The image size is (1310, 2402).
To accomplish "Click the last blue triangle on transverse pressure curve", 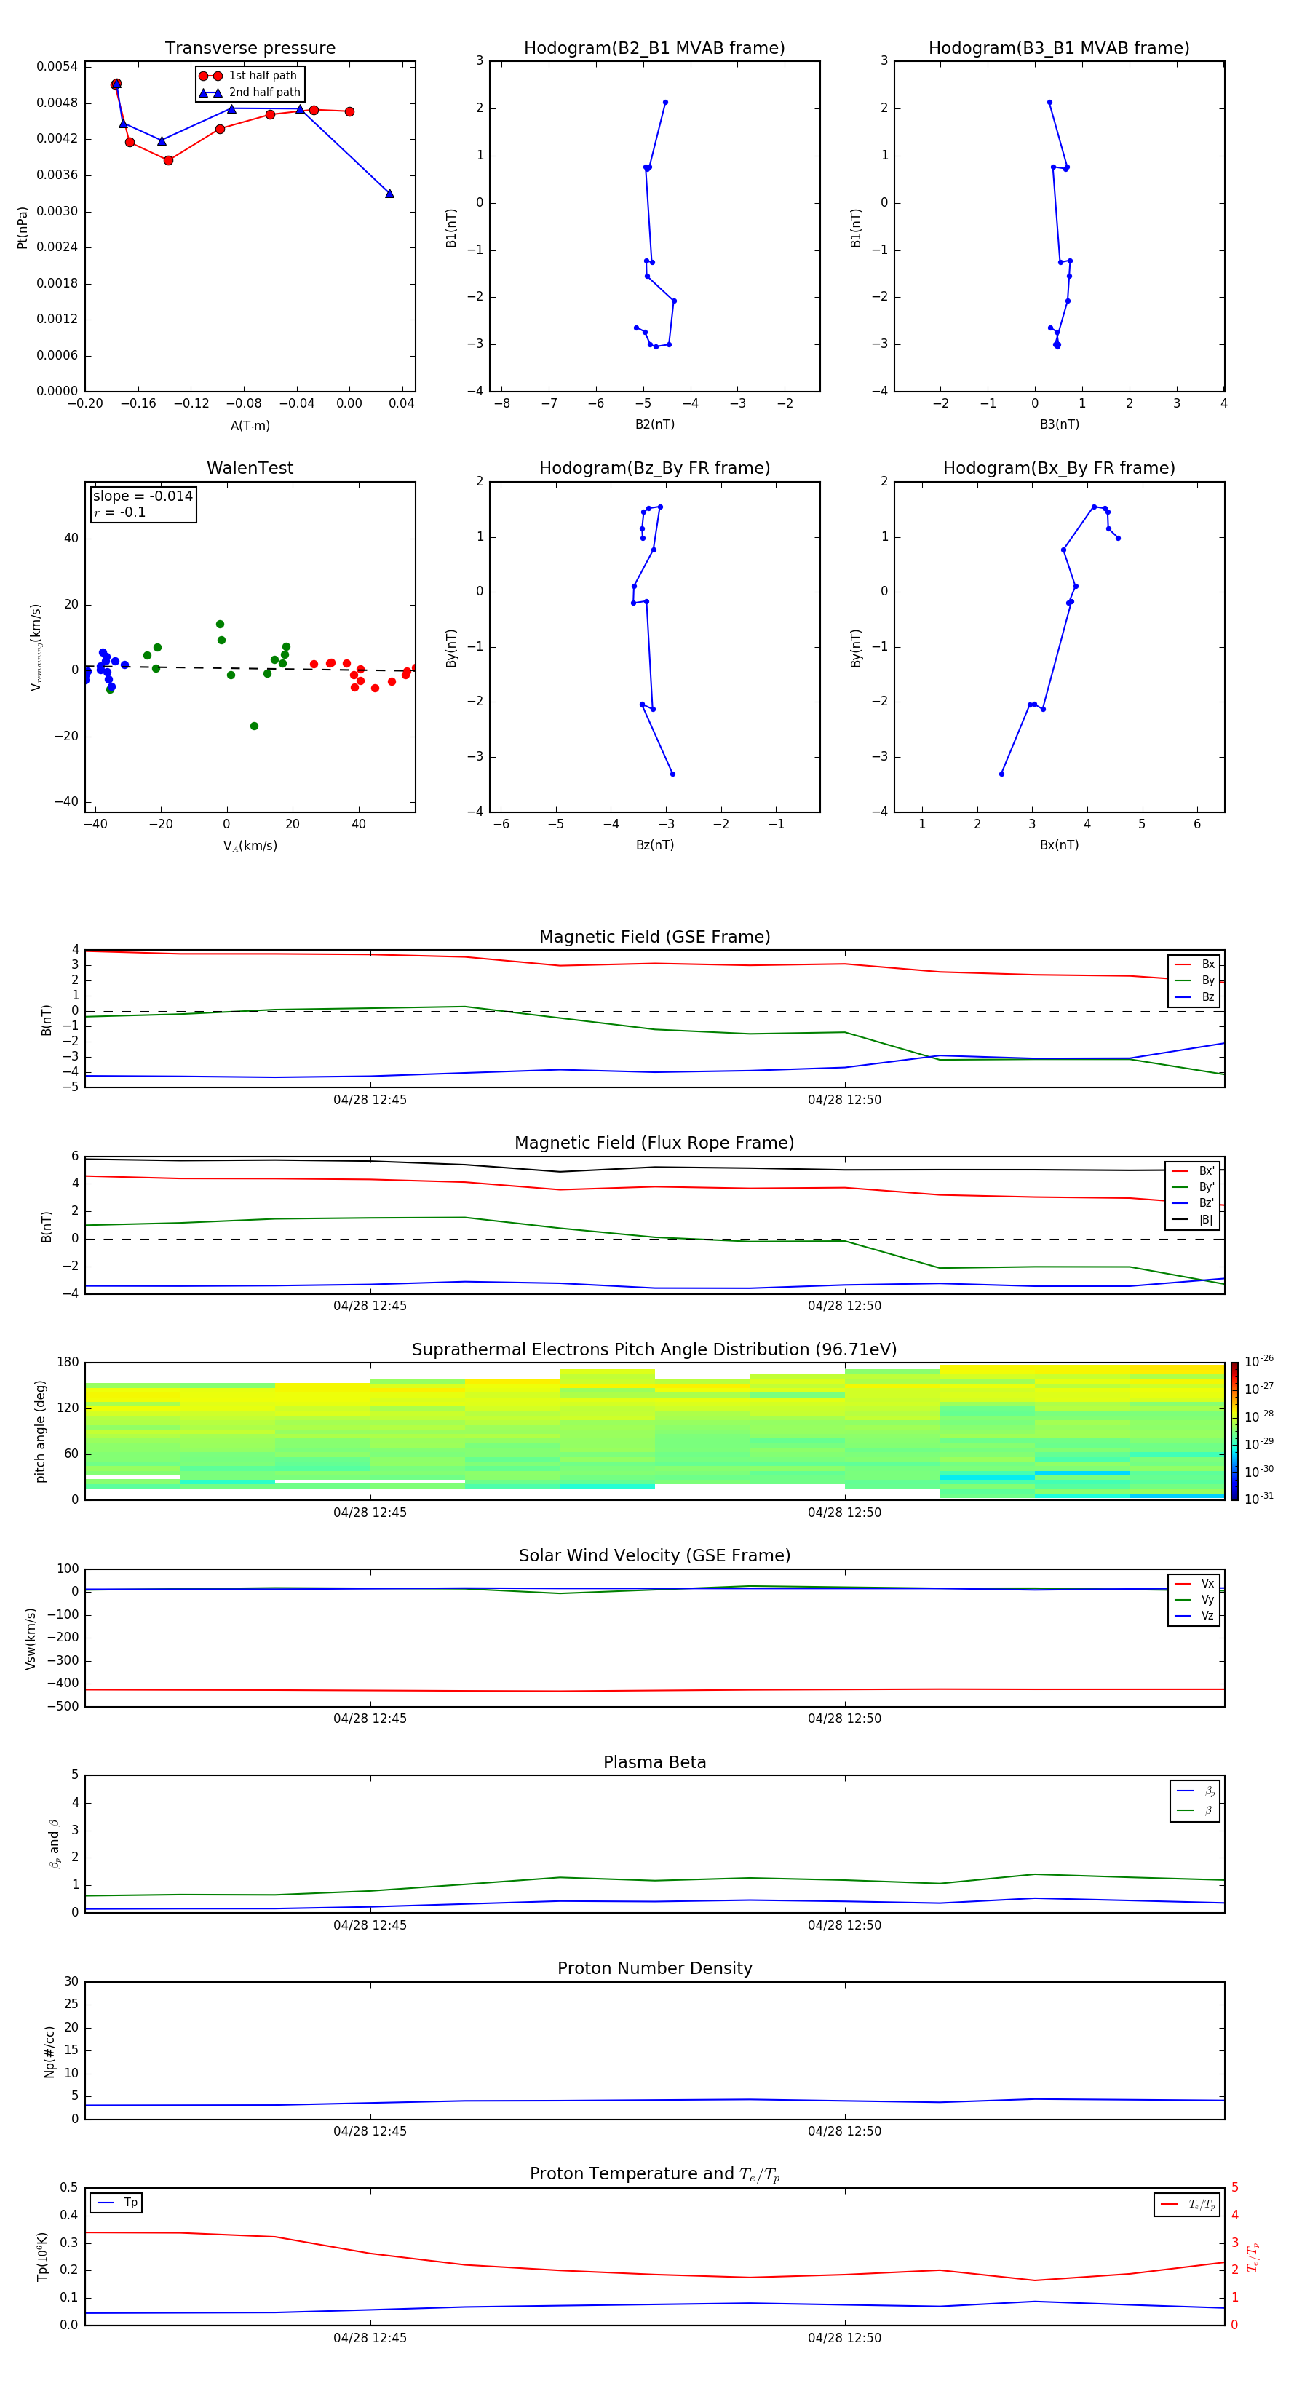I will point(390,193).
